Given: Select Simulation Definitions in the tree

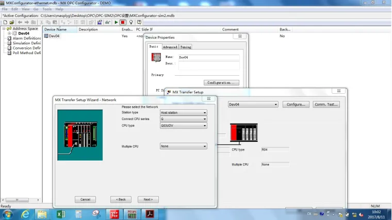Looking at the screenshot, I should click(x=26, y=43).
